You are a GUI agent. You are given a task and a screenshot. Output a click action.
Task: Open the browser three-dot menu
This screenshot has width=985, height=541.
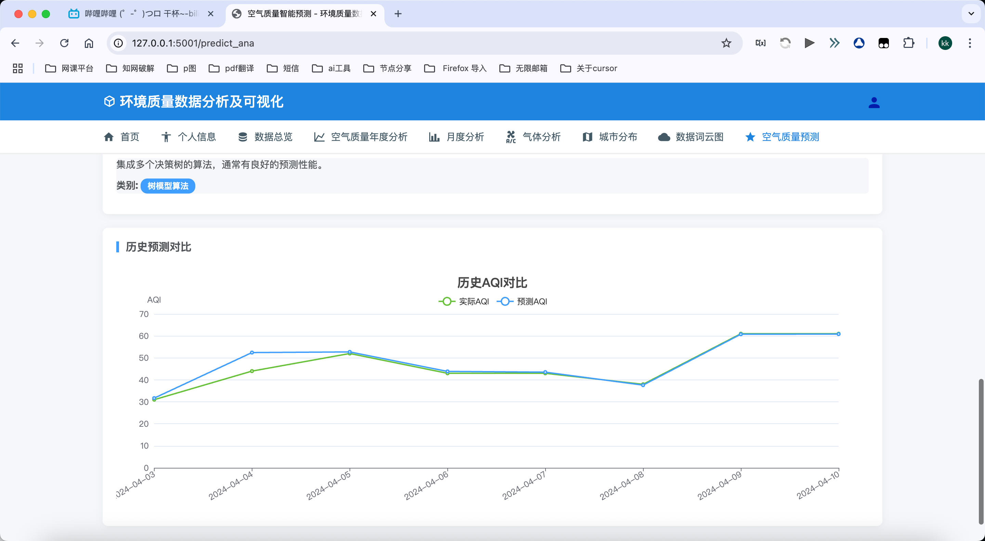click(970, 43)
